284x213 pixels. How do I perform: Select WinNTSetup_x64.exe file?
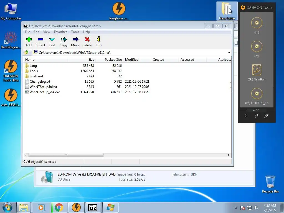click(127, 92)
